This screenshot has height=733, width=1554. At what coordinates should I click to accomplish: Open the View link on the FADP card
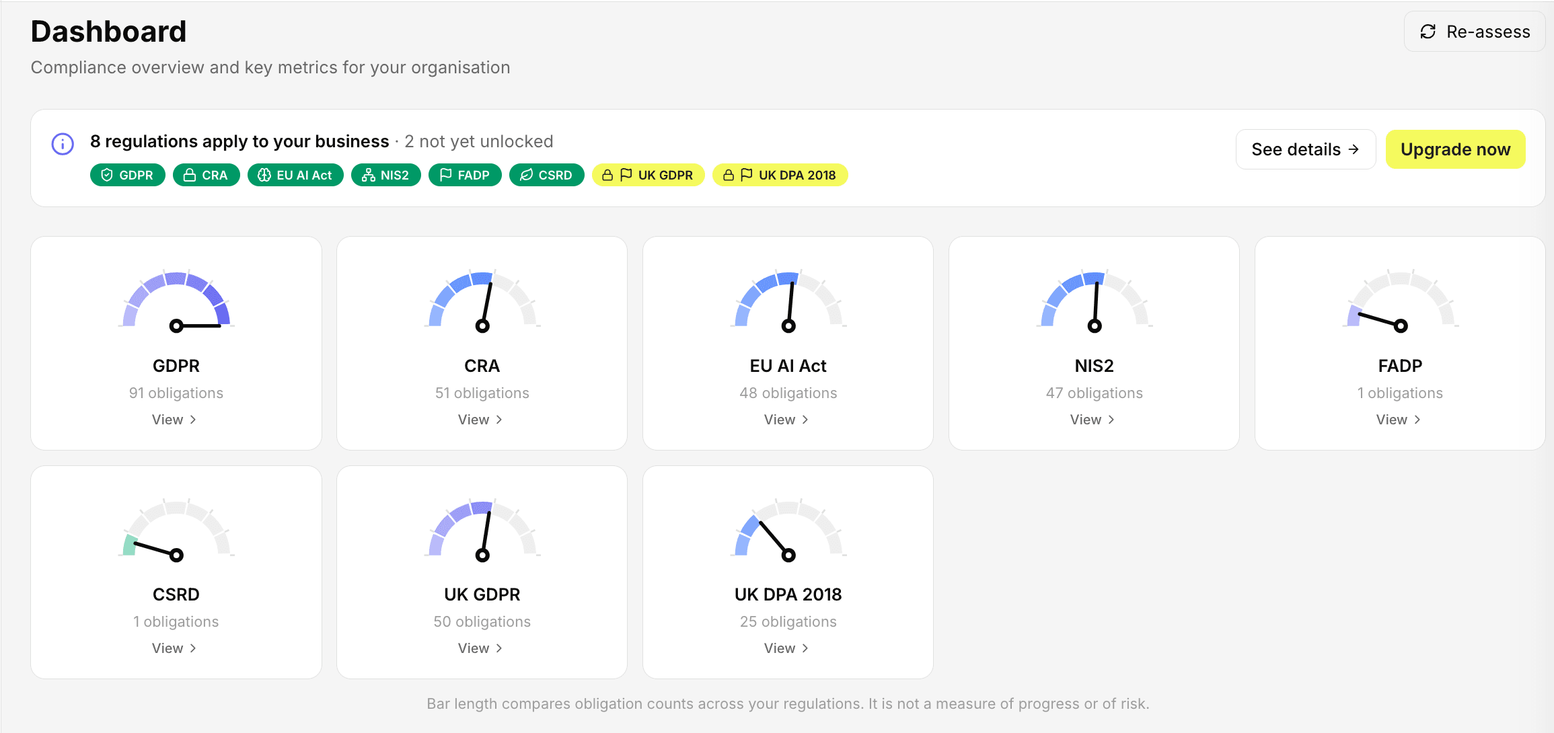(1399, 420)
